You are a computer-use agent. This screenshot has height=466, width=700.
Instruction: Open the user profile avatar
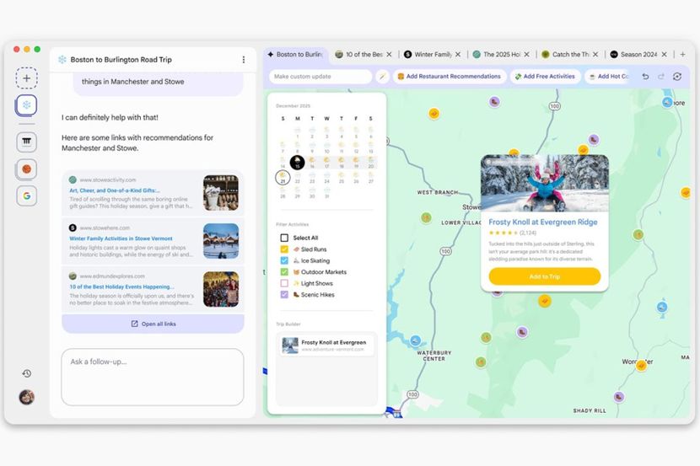click(x=26, y=397)
